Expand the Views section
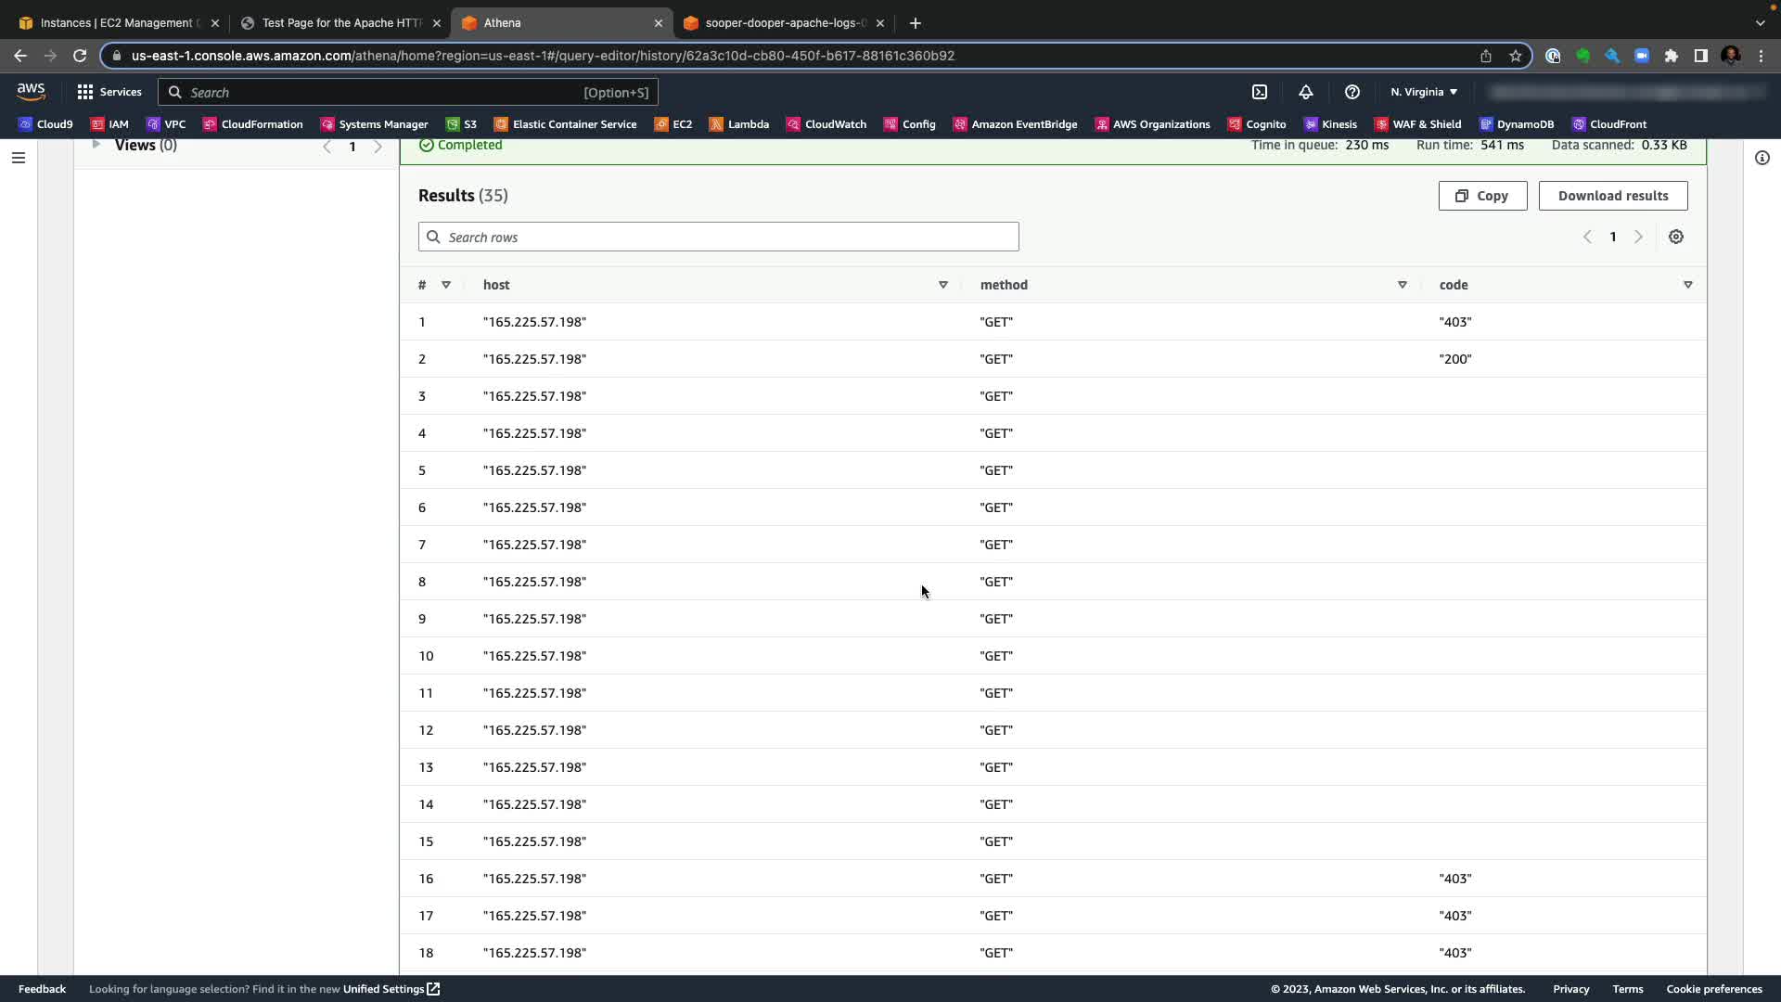The image size is (1781, 1002). 96,145
